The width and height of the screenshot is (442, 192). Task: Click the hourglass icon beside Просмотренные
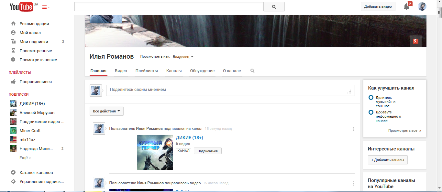pos(13,51)
